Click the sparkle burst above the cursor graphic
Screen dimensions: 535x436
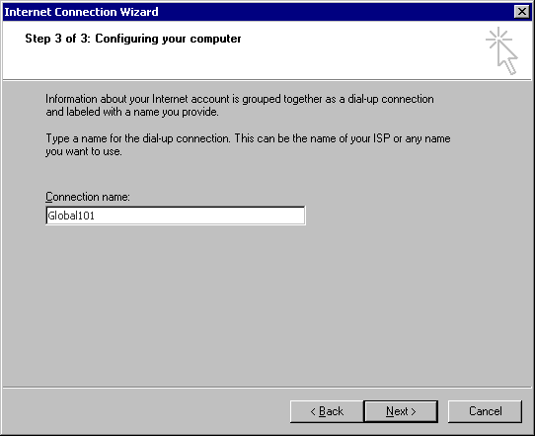pos(498,39)
